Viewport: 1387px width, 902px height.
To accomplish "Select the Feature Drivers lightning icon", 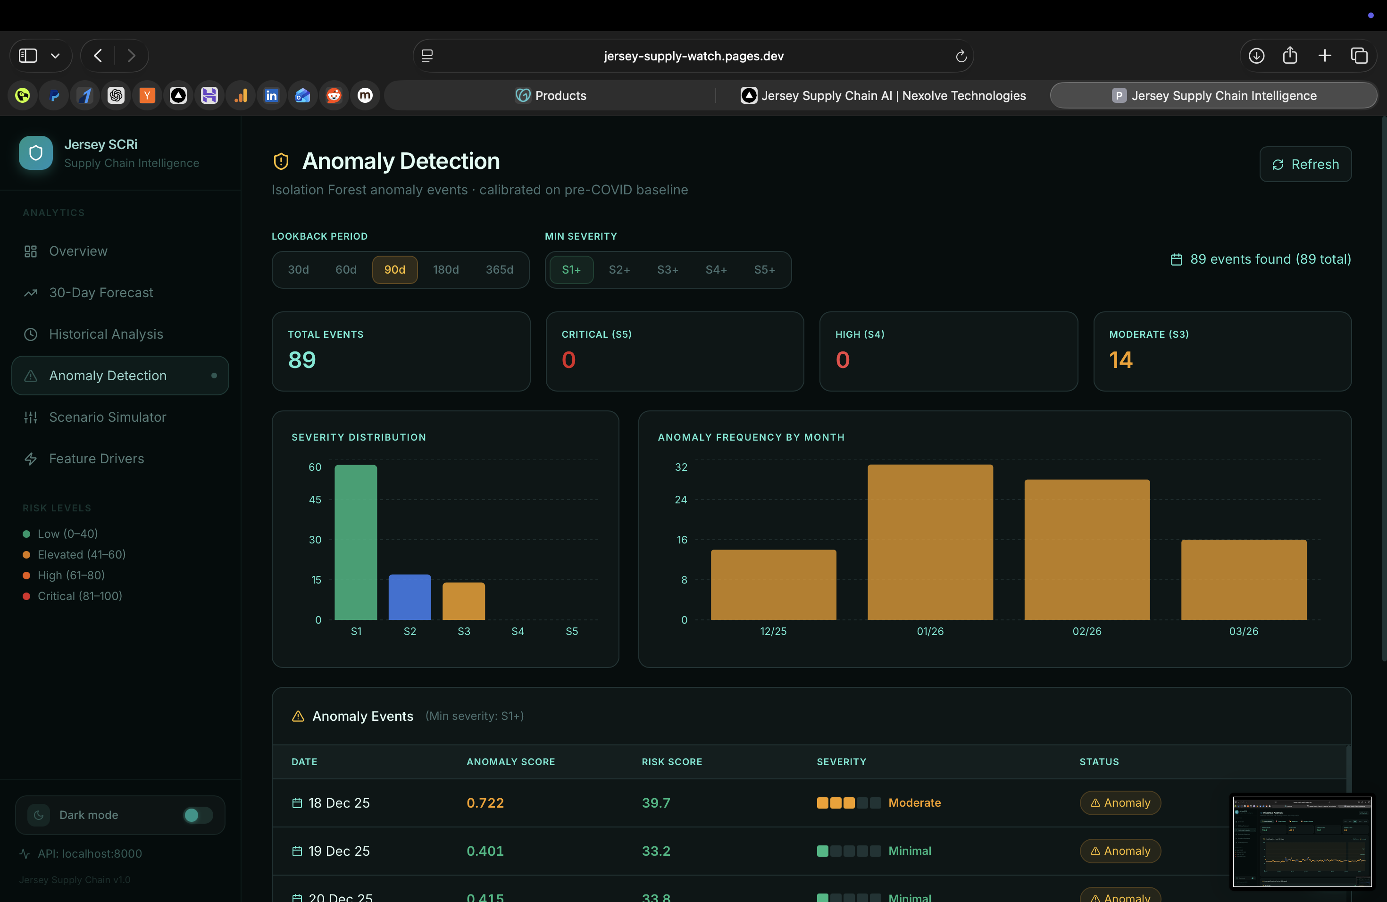I will point(30,459).
